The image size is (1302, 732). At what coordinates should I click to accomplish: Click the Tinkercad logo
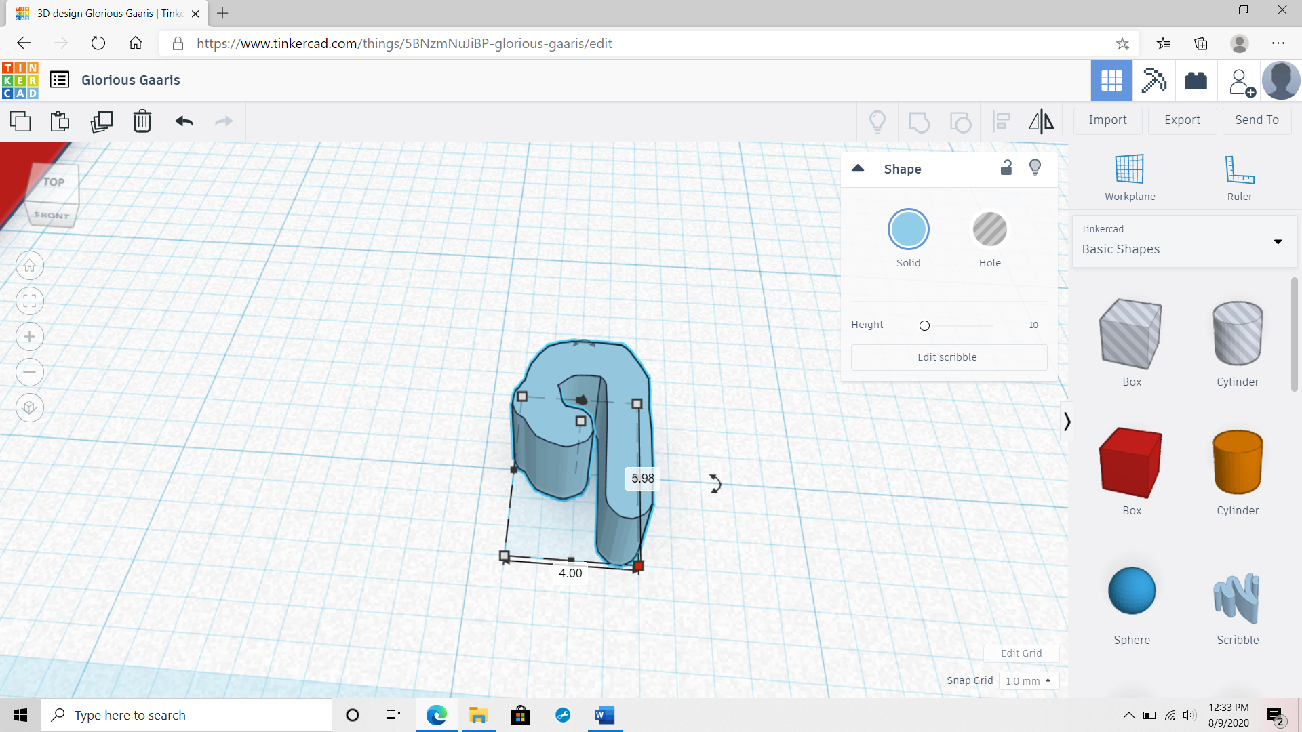coord(20,80)
